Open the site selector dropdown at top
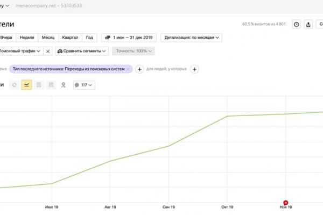Viewport: 323px width, 215px height. [4, 6]
